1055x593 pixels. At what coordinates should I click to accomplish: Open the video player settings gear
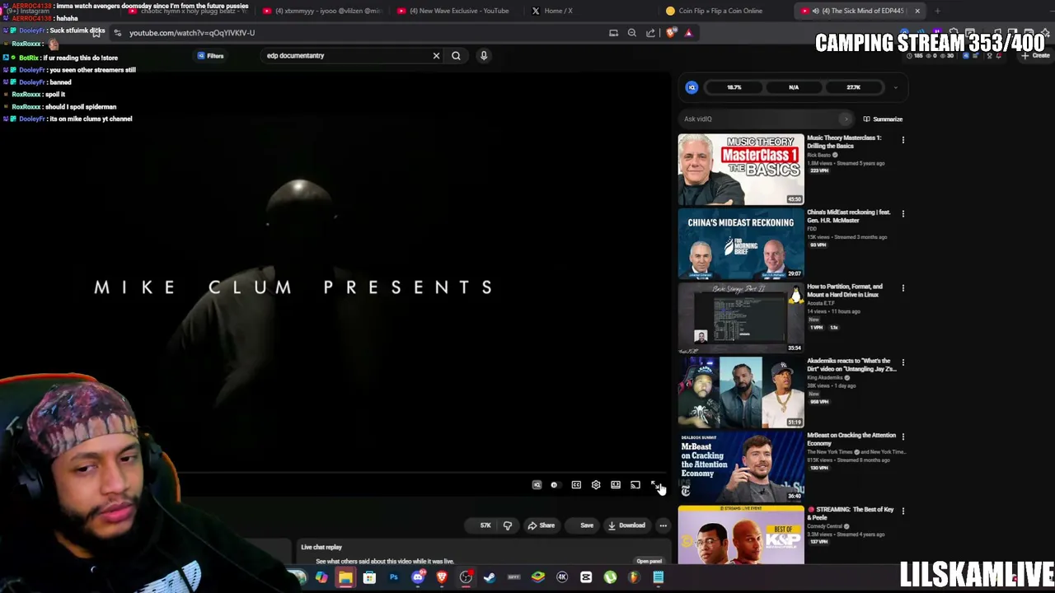pos(596,485)
